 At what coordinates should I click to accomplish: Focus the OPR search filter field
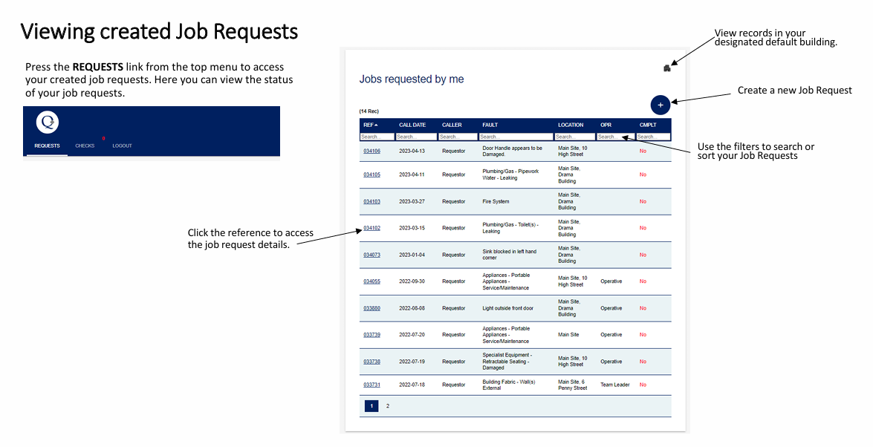click(616, 137)
